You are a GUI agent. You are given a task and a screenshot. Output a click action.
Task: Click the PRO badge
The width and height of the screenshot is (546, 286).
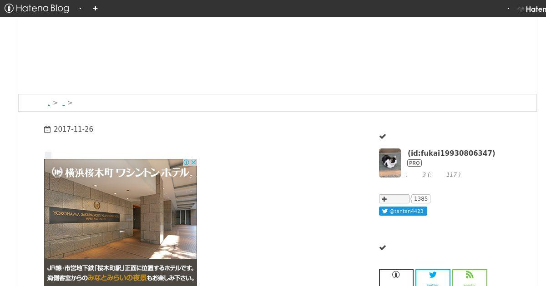pos(415,163)
